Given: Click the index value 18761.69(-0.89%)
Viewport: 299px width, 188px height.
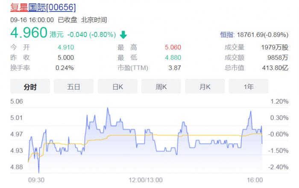Looking at the screenshot, I should 263,35.
